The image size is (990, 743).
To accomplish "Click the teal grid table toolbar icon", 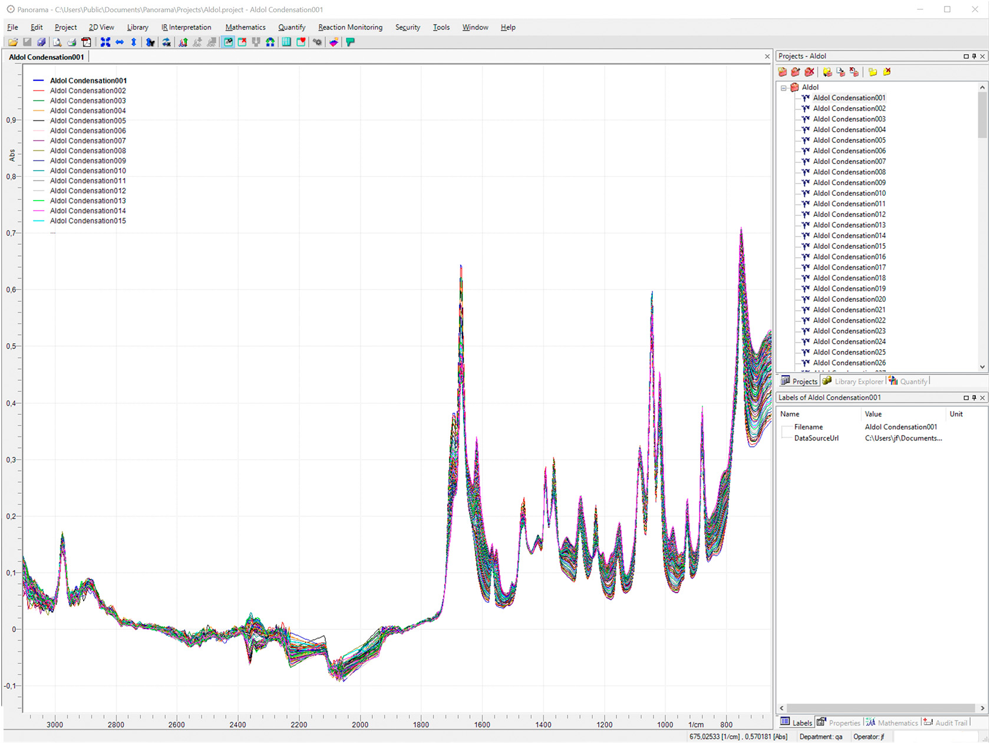I will [286, 42].
